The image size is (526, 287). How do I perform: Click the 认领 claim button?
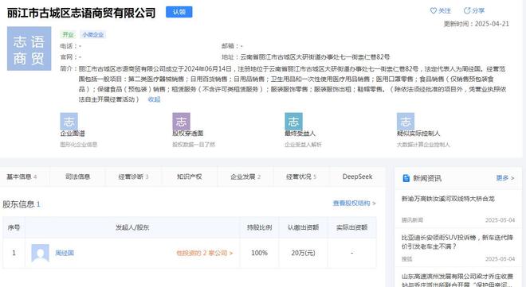point(179,12)
